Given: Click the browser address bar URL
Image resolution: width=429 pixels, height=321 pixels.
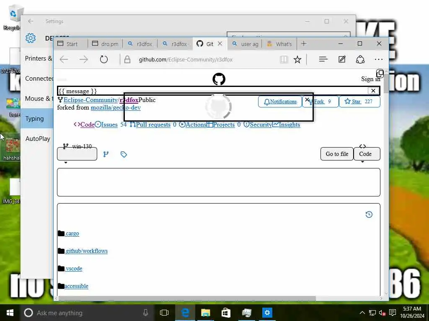Looking at the screenshot, I should 186,59.
